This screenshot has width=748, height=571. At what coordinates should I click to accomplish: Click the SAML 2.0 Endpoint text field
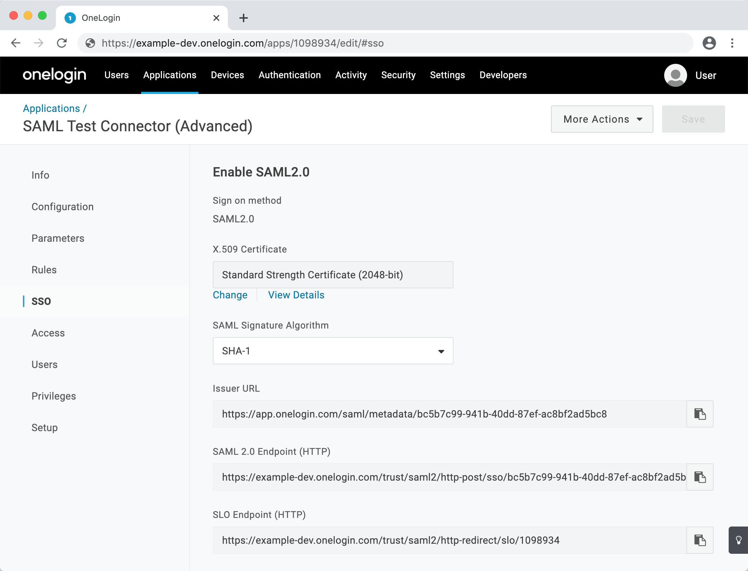point(450,477)
